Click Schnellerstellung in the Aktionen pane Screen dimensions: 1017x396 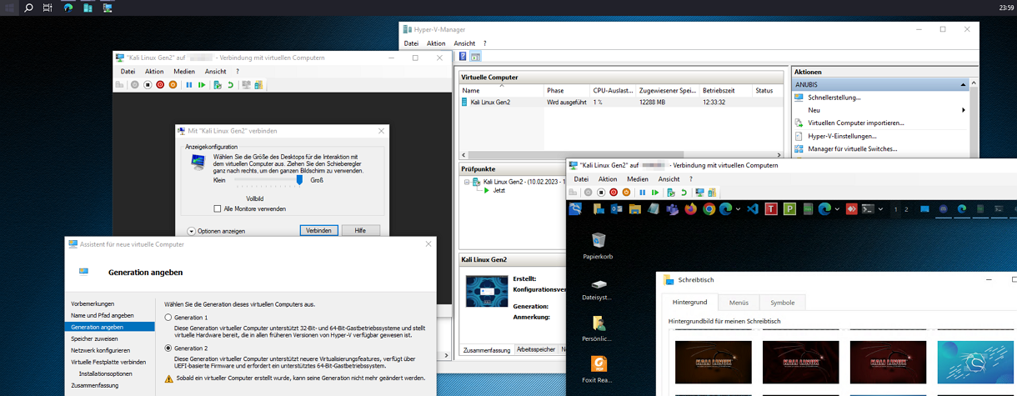(834, 98)
